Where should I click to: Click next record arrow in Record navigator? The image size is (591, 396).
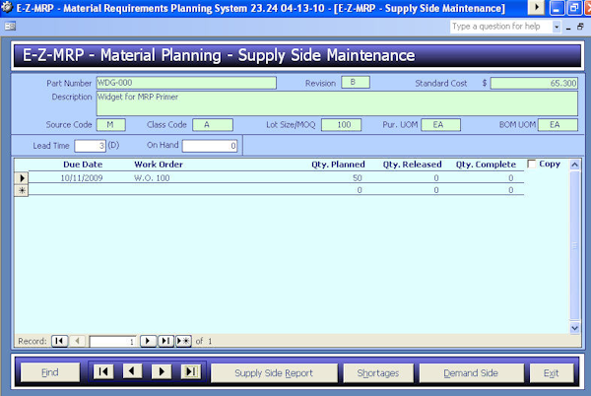pos(148,341)
